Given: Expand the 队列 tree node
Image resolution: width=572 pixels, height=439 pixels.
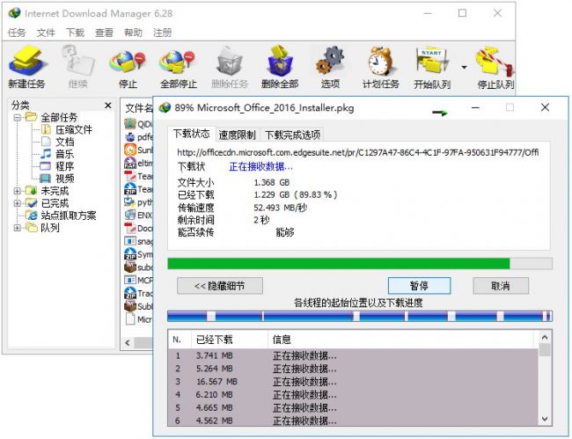Looking at the screenshot, I should pyautogui.click(x=18, y=228).
